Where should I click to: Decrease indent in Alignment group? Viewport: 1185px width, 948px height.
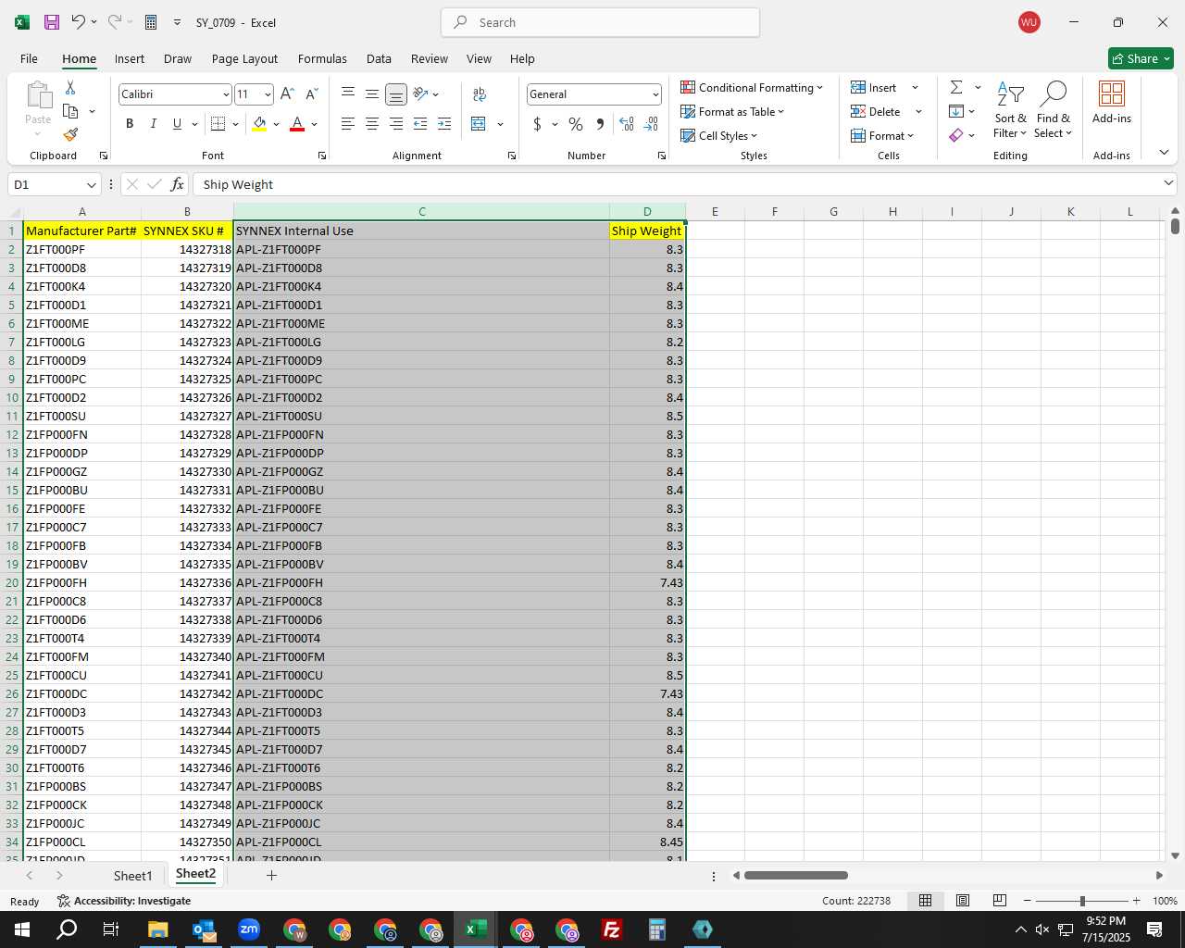[420, 124]
